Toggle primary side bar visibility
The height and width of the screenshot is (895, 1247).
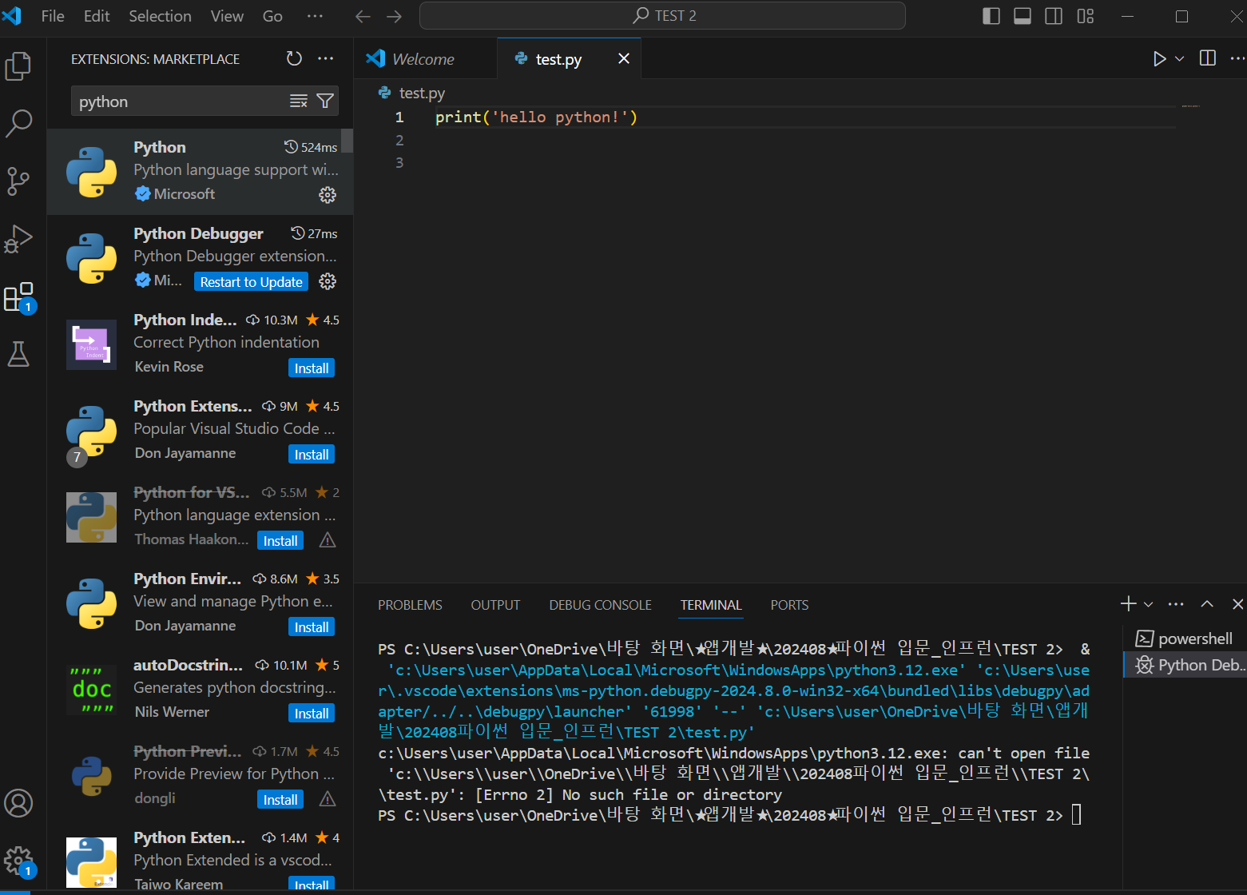click(991, 16)
